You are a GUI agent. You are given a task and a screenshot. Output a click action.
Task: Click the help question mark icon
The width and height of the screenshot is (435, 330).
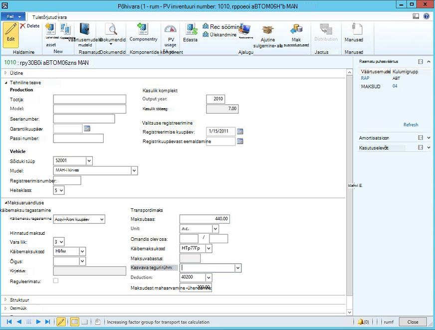point(427,16)
